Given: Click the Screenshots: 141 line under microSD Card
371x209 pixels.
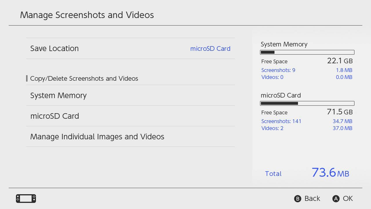Looking at the screenshot, I should (307, 121).
